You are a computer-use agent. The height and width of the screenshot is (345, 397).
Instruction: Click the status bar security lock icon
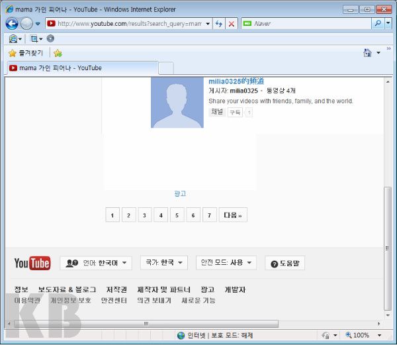(x=326, y=335)
